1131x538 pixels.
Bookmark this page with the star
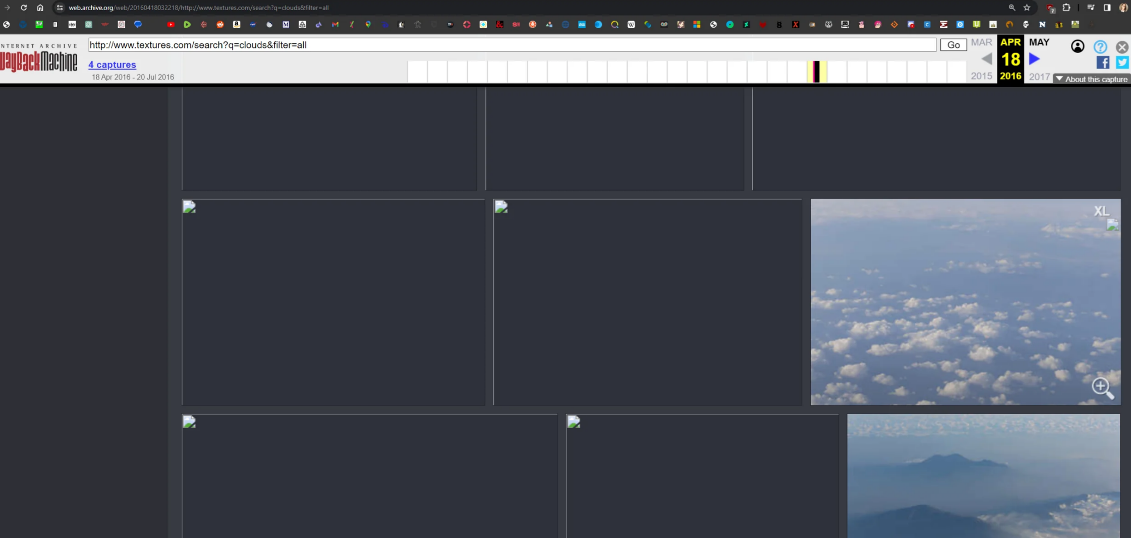pos(1027,8)
